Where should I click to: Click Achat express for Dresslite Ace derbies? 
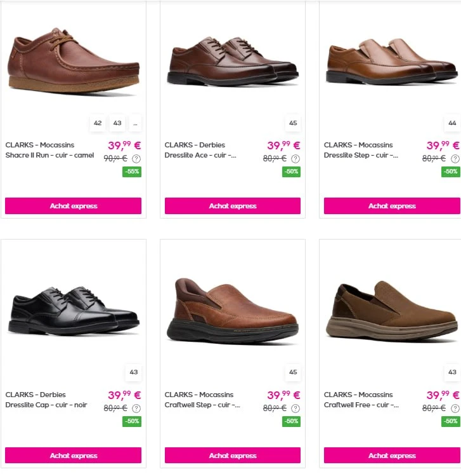[x=233, y=206]
